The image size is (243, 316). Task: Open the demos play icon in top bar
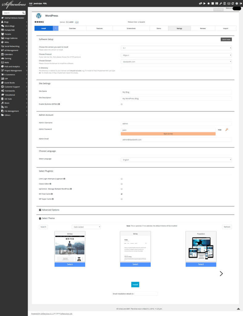point(204,3)
